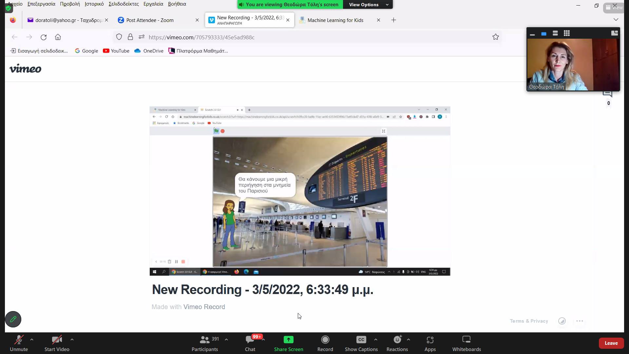
Task: Open the Whiteboards icon in Zoom toolbar
Action: [x=466, y=340]
